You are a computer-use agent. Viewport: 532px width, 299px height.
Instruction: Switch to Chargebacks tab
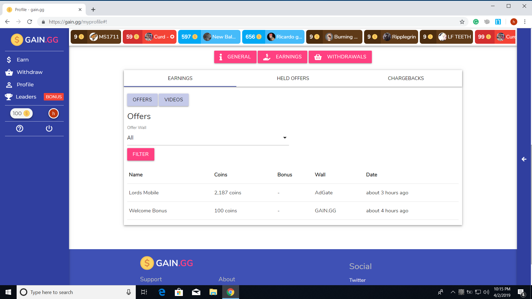[406, 78]
